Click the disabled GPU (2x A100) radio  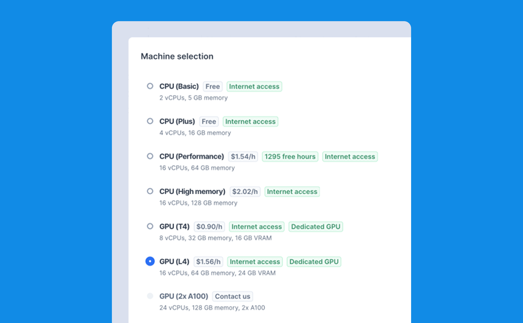point(150,296)
